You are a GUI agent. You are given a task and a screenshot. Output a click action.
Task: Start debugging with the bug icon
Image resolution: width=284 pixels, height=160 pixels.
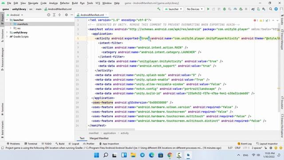coord(225,9)
